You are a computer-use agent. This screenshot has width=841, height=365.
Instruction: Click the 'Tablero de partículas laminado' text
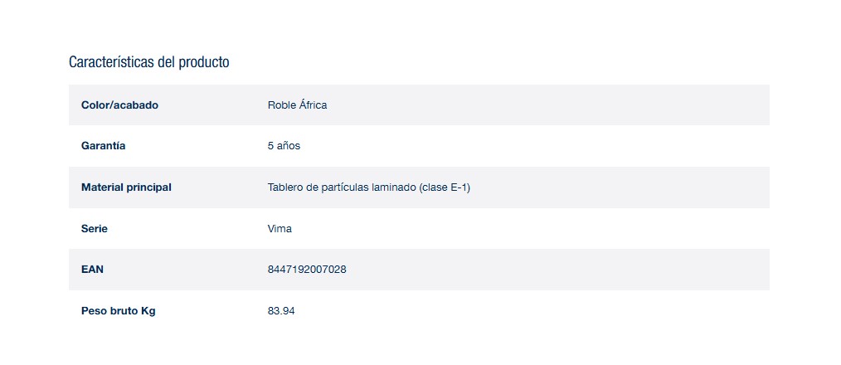click(x=342, y=187)
